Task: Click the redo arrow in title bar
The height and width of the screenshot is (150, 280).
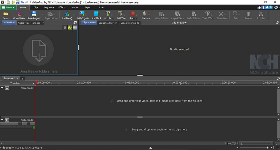Action: (27, 2)
